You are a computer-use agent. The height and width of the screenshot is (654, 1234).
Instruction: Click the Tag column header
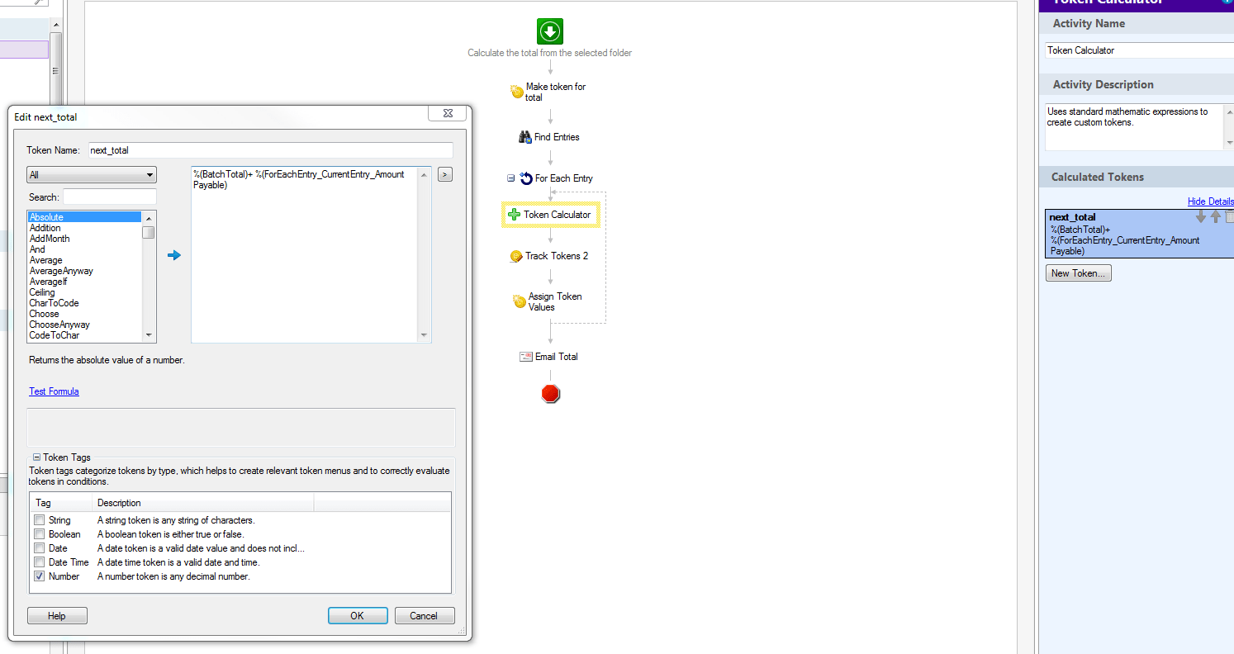coord(61,503)
